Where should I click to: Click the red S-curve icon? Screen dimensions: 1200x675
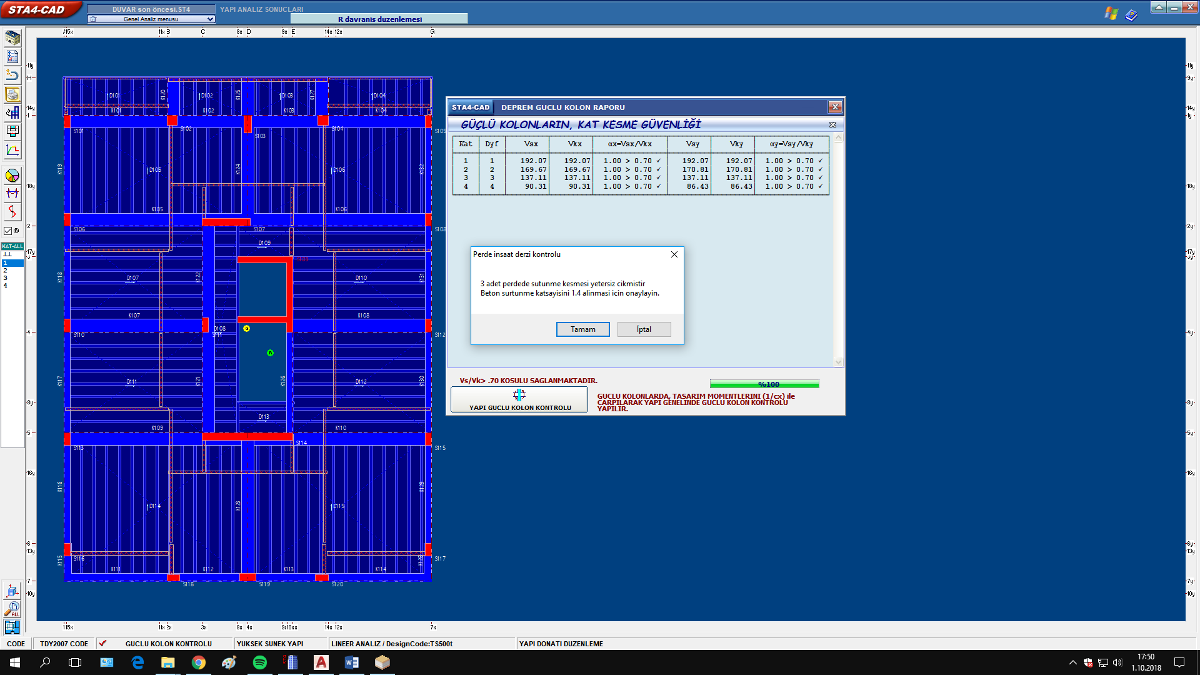pos(12,211)
